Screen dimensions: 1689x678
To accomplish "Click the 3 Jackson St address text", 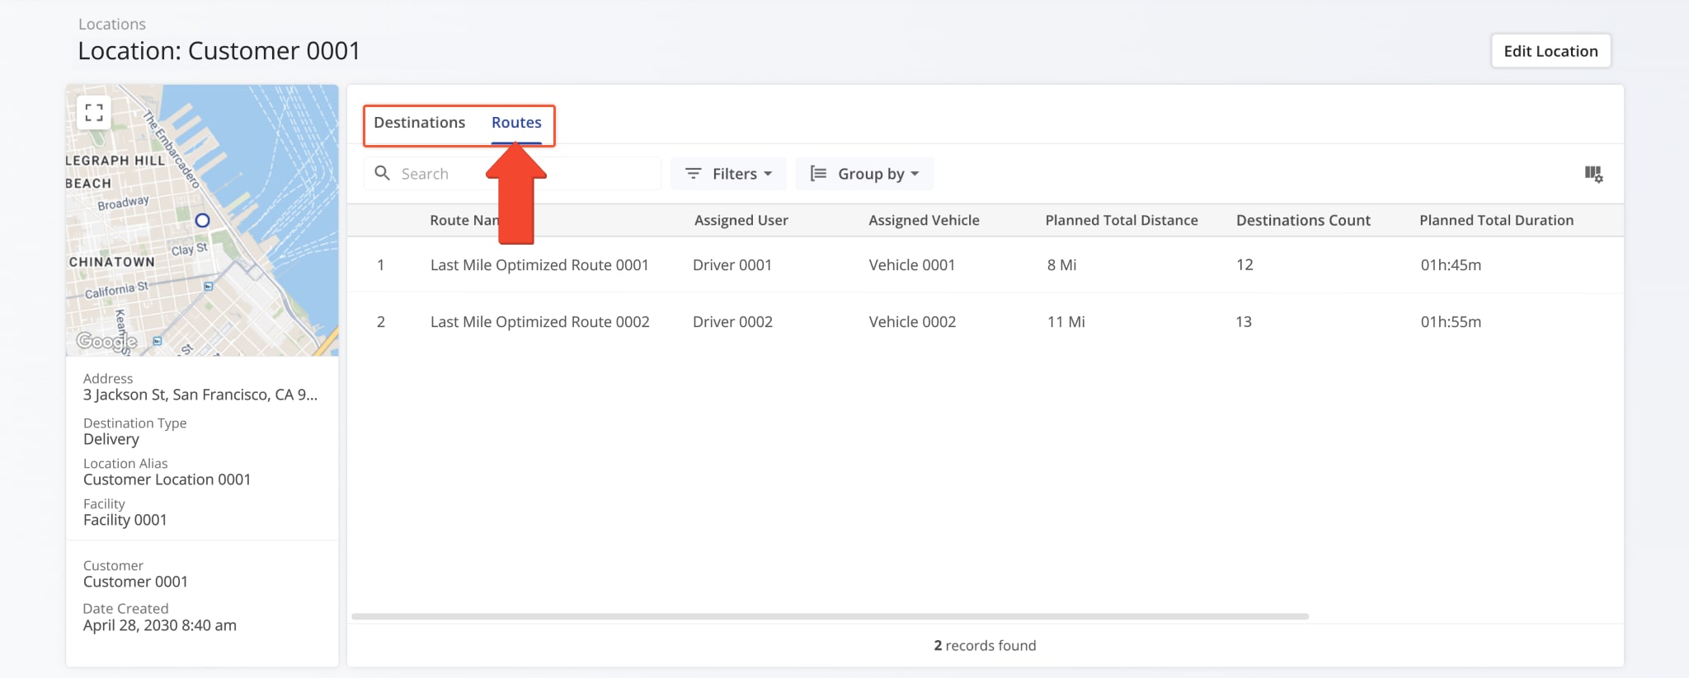I will pos(200,395).
